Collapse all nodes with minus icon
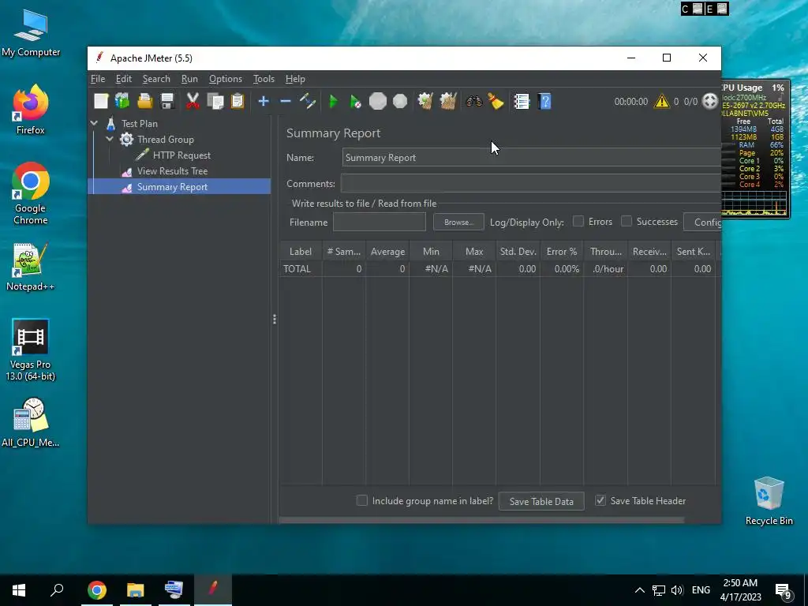 click(x=286, y=101)
